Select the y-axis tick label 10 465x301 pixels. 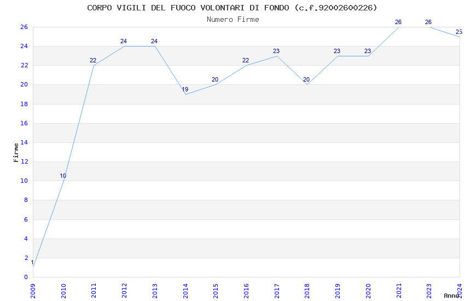point(24,181)
